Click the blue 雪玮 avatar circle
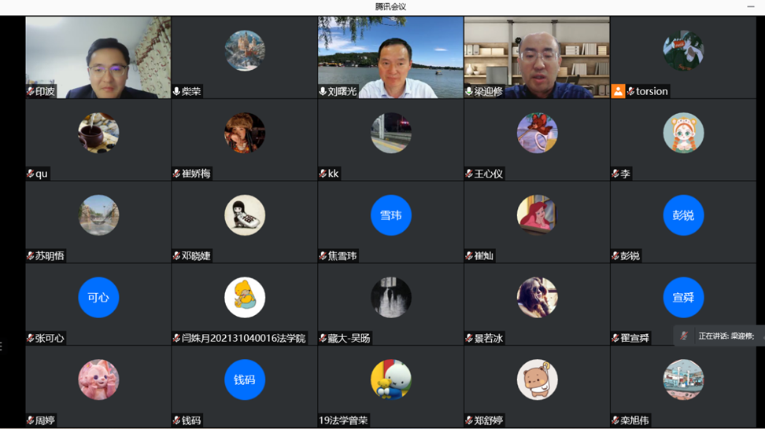The height and width of the screenshot is (429, 765). tap(390, 215)
